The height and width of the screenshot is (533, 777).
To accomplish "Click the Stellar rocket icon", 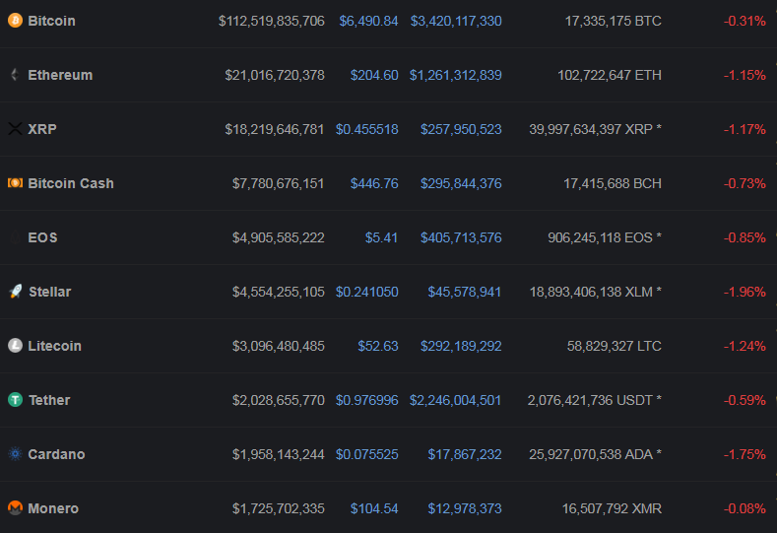I will (15, 292).
